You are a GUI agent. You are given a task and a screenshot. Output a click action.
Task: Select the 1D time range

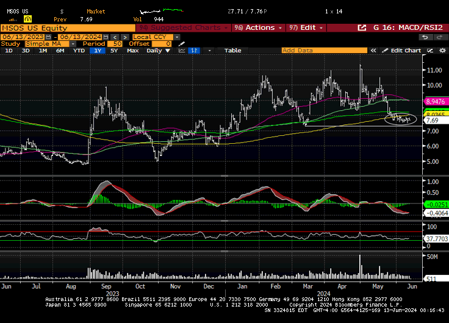point(9,51)
